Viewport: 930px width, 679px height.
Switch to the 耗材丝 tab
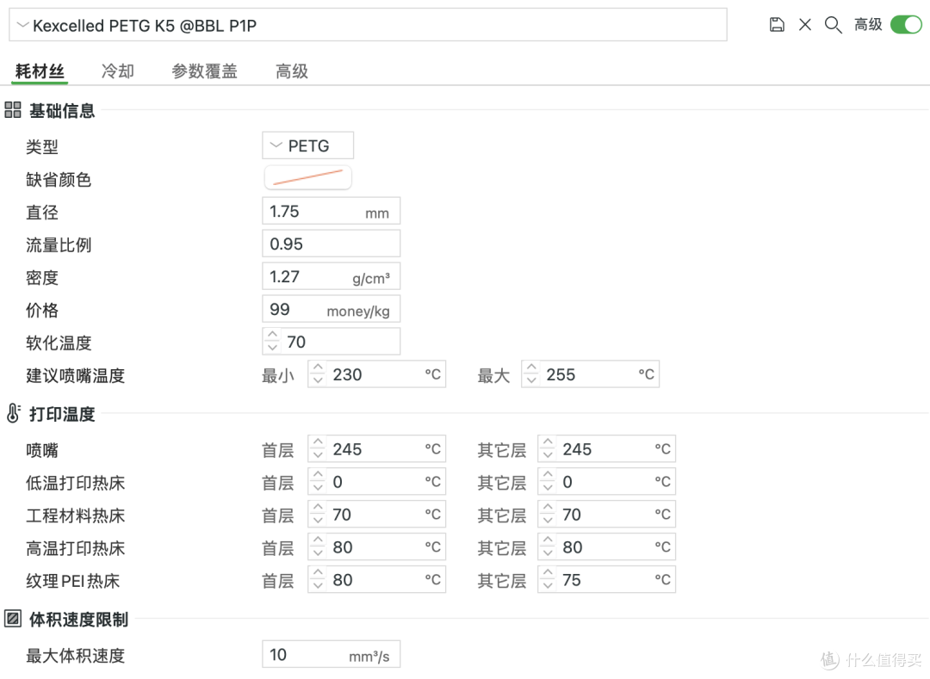tap(40, 71)
